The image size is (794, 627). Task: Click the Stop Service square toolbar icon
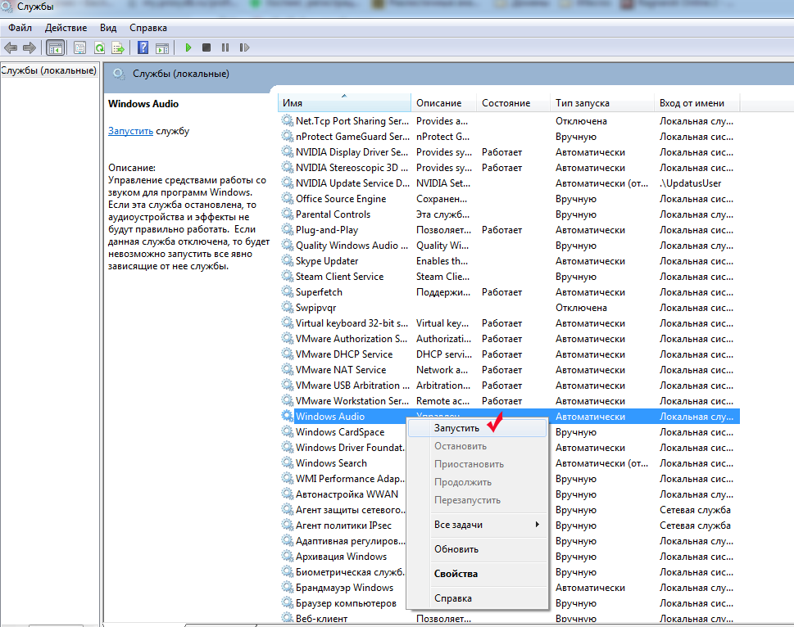(206, 48)
